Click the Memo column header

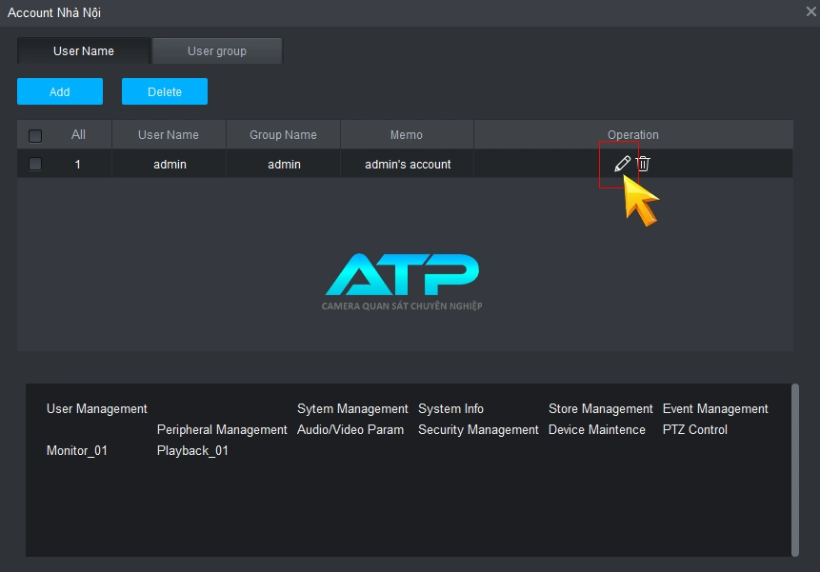click(407, 135)
